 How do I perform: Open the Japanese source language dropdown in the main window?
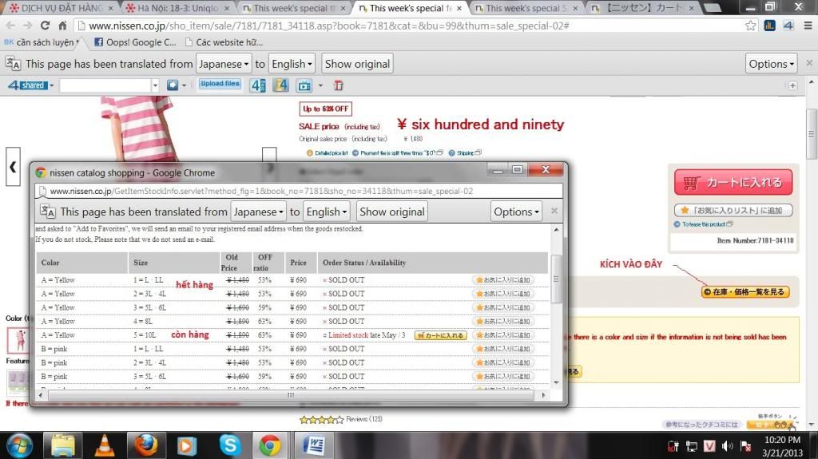pos(224,64)
